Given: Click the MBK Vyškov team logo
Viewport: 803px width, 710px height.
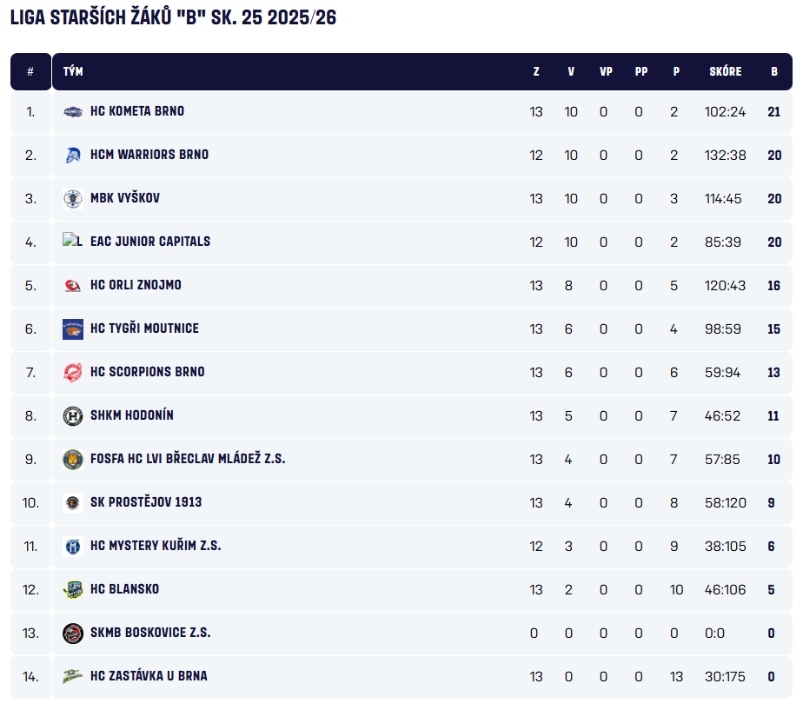Looking at the screenshot, I should (73, 198).
